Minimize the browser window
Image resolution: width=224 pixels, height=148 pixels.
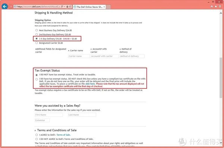pyautogui.click(x=208, y=2)
